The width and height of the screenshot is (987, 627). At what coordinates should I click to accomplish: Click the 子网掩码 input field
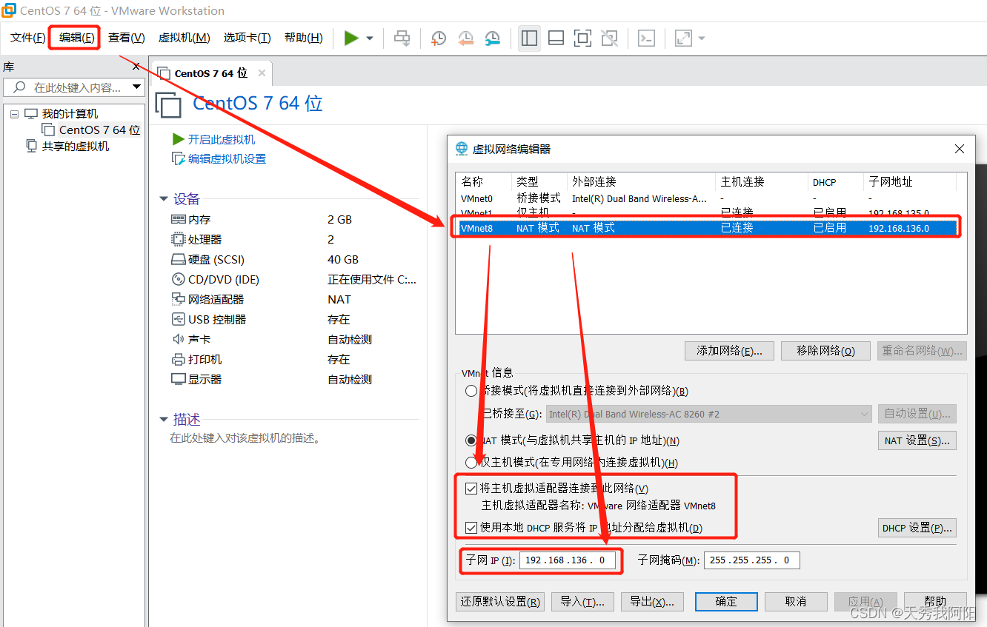tap(751, 560)
